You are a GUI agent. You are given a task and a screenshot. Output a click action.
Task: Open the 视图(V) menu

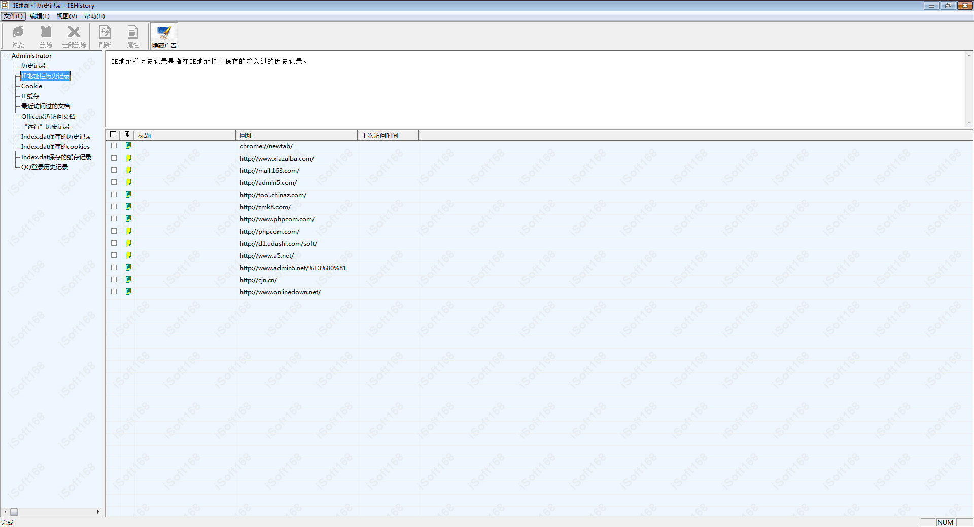[66, 16]
